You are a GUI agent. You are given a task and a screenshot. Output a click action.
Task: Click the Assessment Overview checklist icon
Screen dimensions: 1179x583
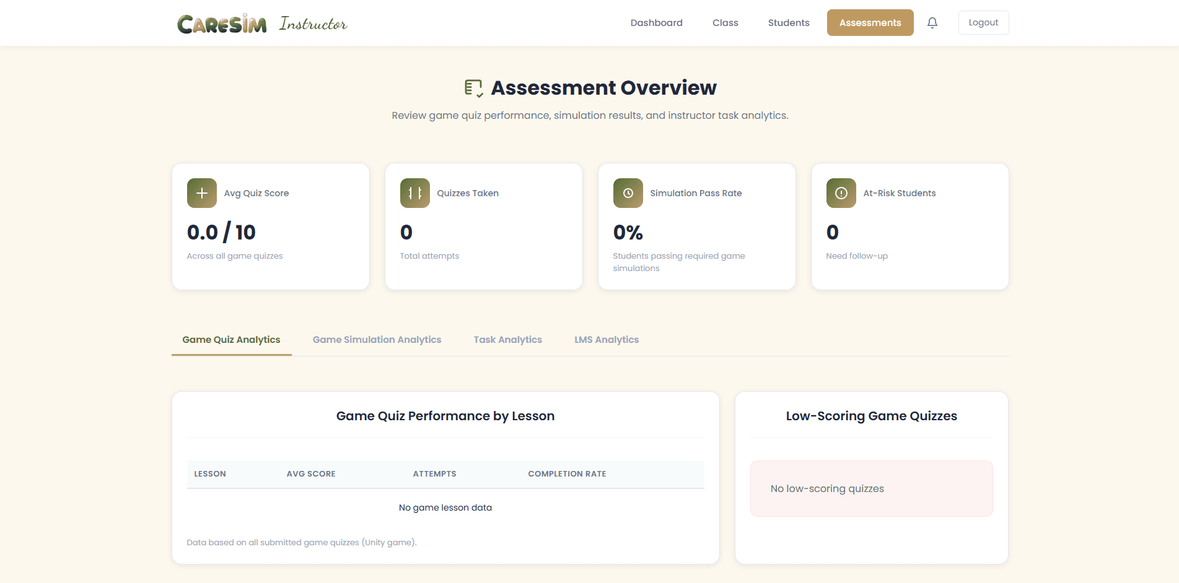(x=473, y=87)
